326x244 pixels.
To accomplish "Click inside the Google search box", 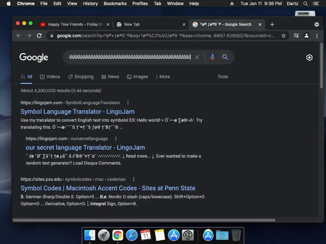I will click(130, 57).
